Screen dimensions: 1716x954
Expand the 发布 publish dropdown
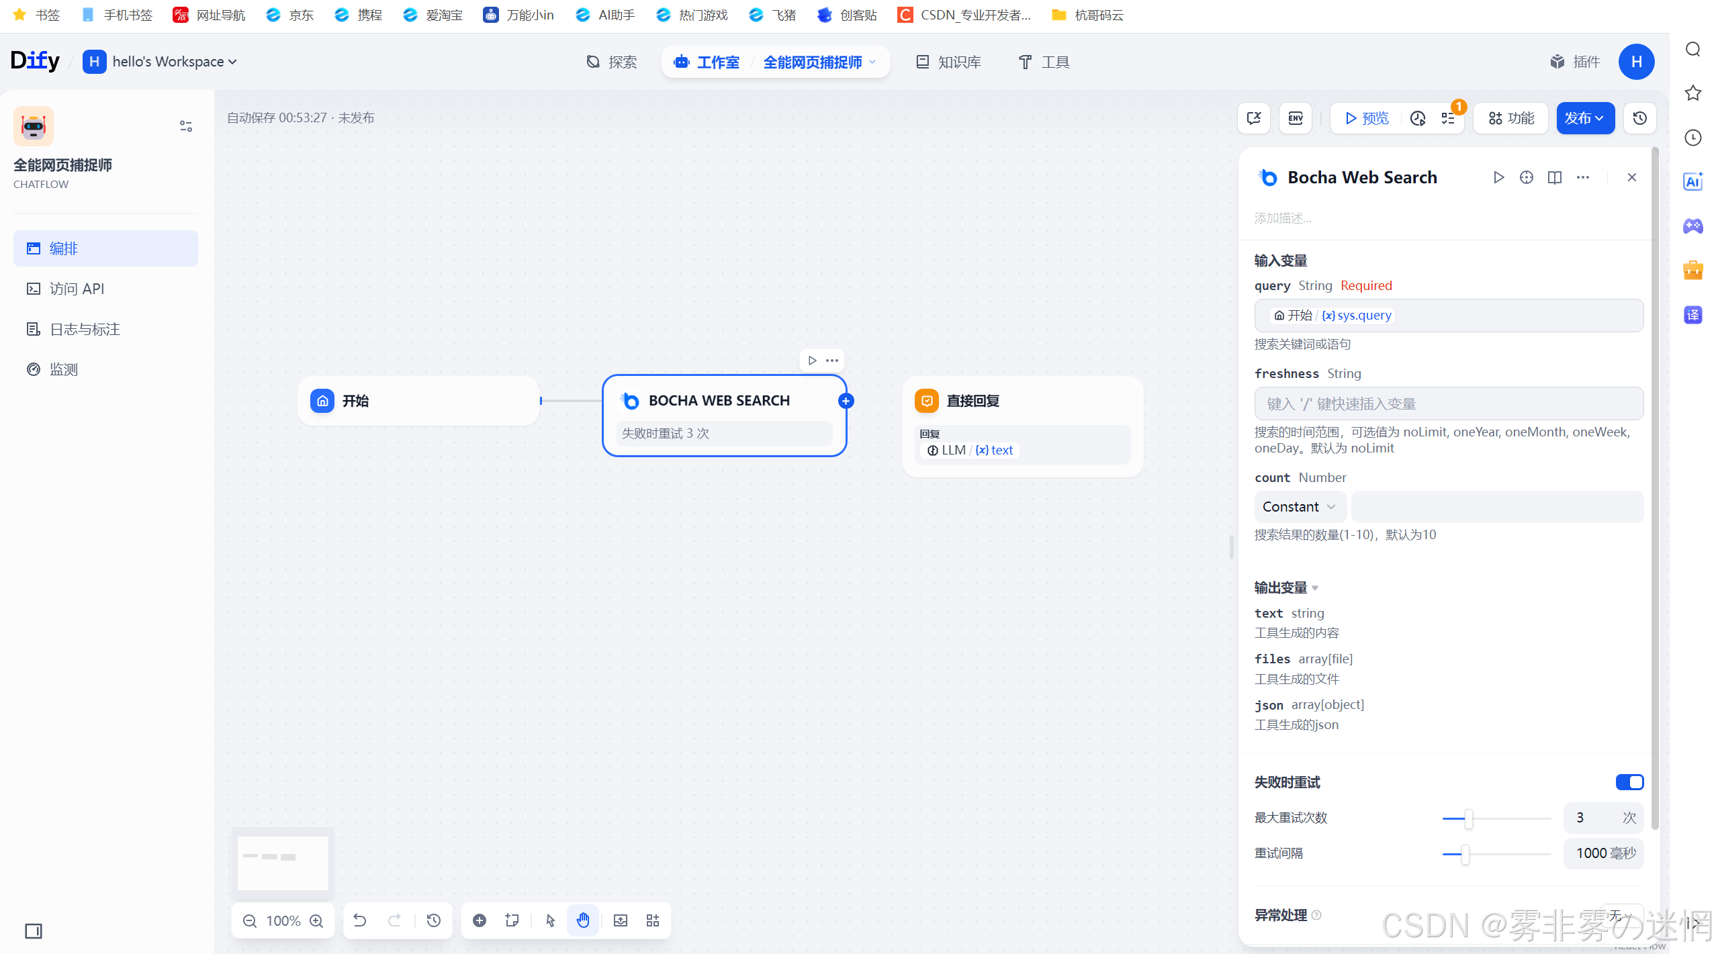[1585, 118]
